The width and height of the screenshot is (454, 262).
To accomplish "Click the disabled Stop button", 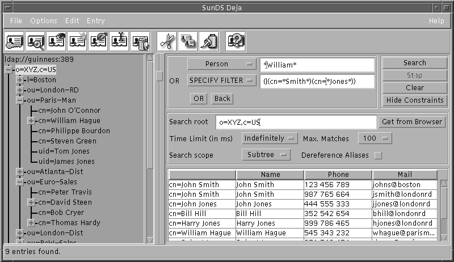I will (x=415, y=75).
